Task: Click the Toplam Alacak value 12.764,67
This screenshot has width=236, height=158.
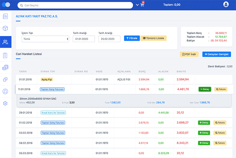Action: [221, 37]
